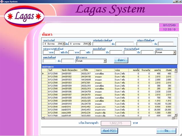Click the horizontal scrollbar left arrow

43,118
